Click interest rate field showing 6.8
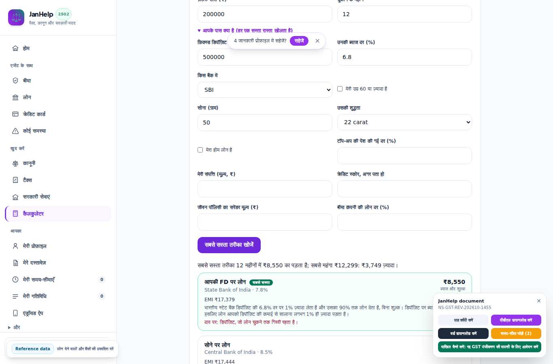 point(404,57)
